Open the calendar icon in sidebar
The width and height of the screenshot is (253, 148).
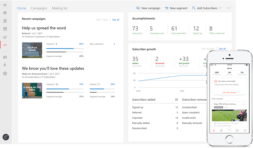[x=5, y=29]
